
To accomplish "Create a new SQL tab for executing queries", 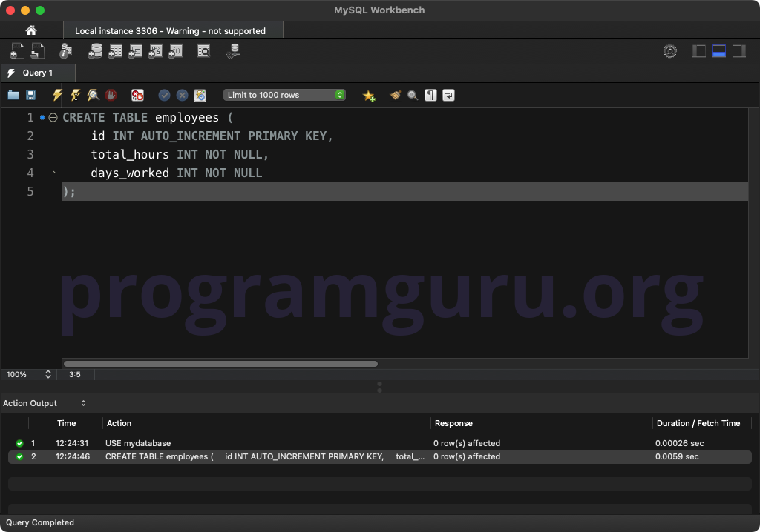I will pyautogui.click(x=16, y=50).
